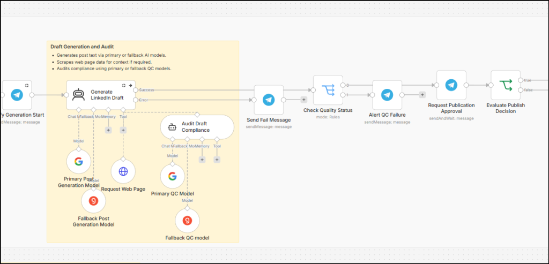Open the Audit Draft Compliance node
This screenshot has height=264, width=549.
(x=197, y=127)
